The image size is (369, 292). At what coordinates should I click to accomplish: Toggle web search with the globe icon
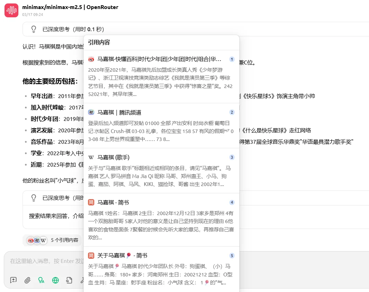[55, 280]
